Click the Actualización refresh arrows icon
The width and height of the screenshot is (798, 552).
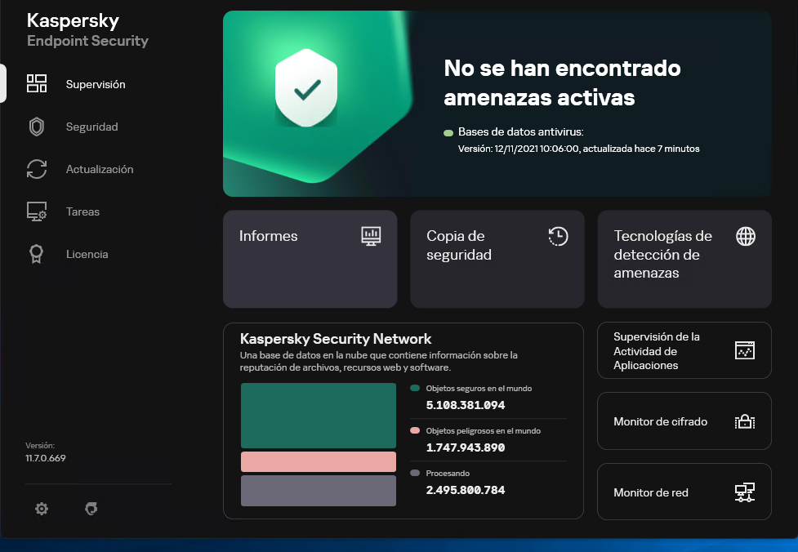click(x=37, y=169)
